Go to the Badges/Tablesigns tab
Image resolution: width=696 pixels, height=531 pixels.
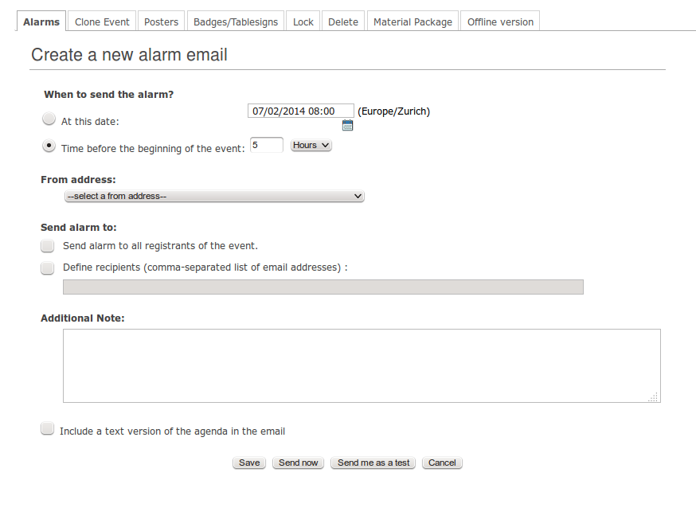pyautogui.click(x=236, y=21)
